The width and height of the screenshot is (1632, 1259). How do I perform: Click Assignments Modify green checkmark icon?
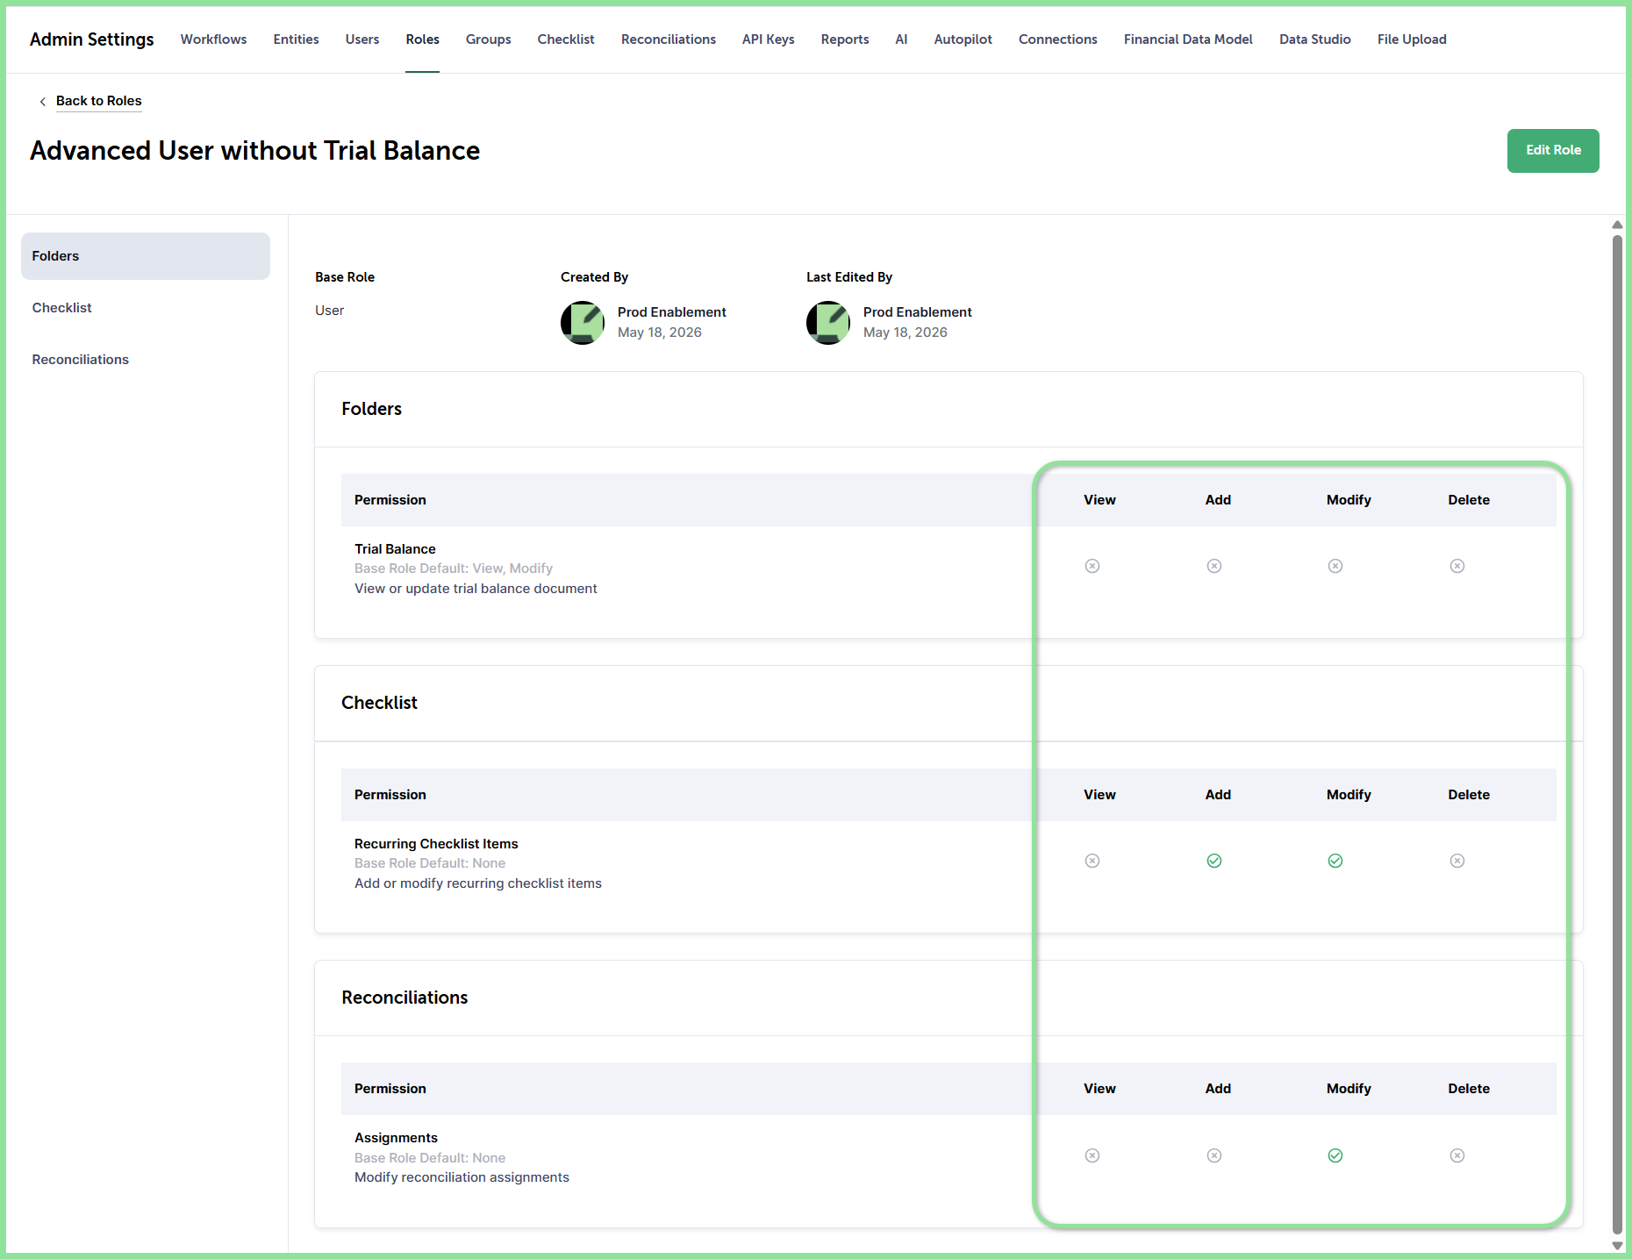1335,1155
